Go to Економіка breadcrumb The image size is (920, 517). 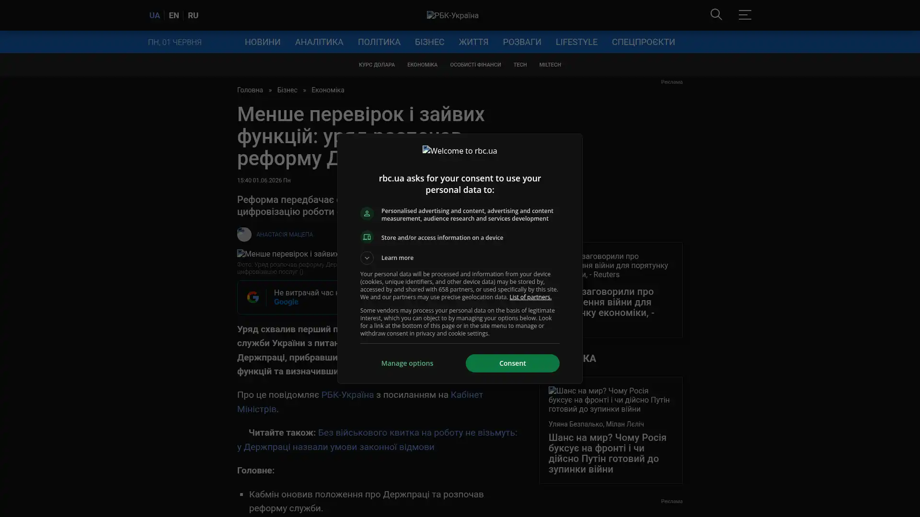click(328, 90)
